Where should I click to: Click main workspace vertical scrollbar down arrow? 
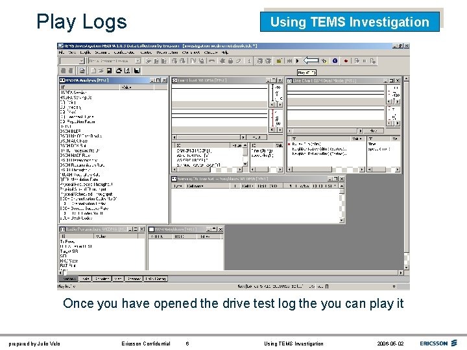click(406, 267)
